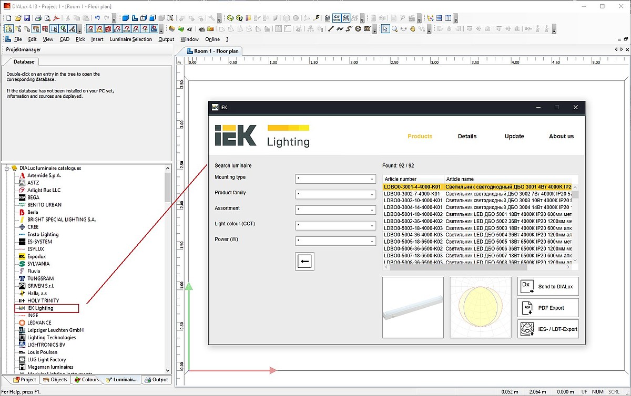Select article row LDBO0-5006-36-6500-K02
The width and height of the screenshot is (631, 396).
(477, 248)
